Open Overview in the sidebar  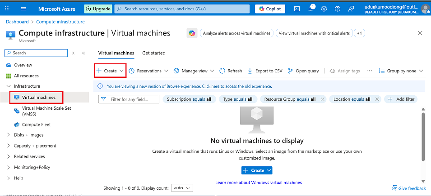point(23,65)
